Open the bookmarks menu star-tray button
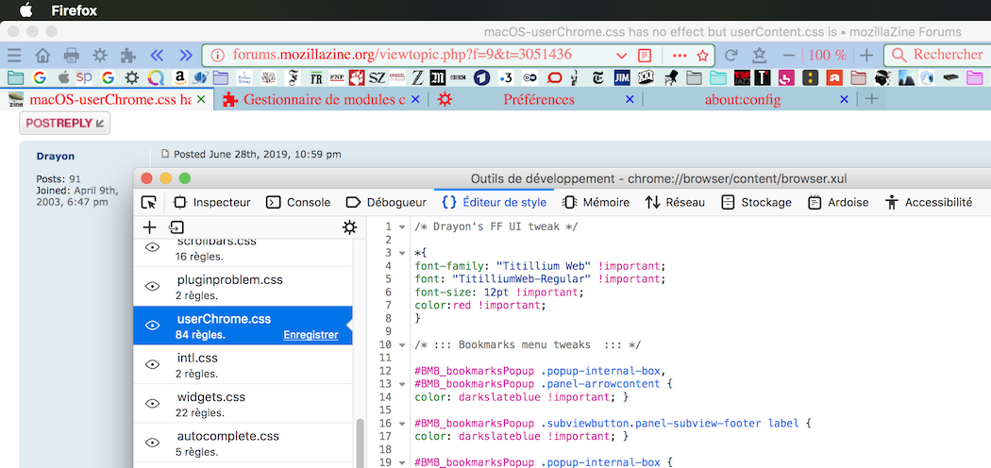The height and width of the screenshot is (468, 991). click(760, 55)
